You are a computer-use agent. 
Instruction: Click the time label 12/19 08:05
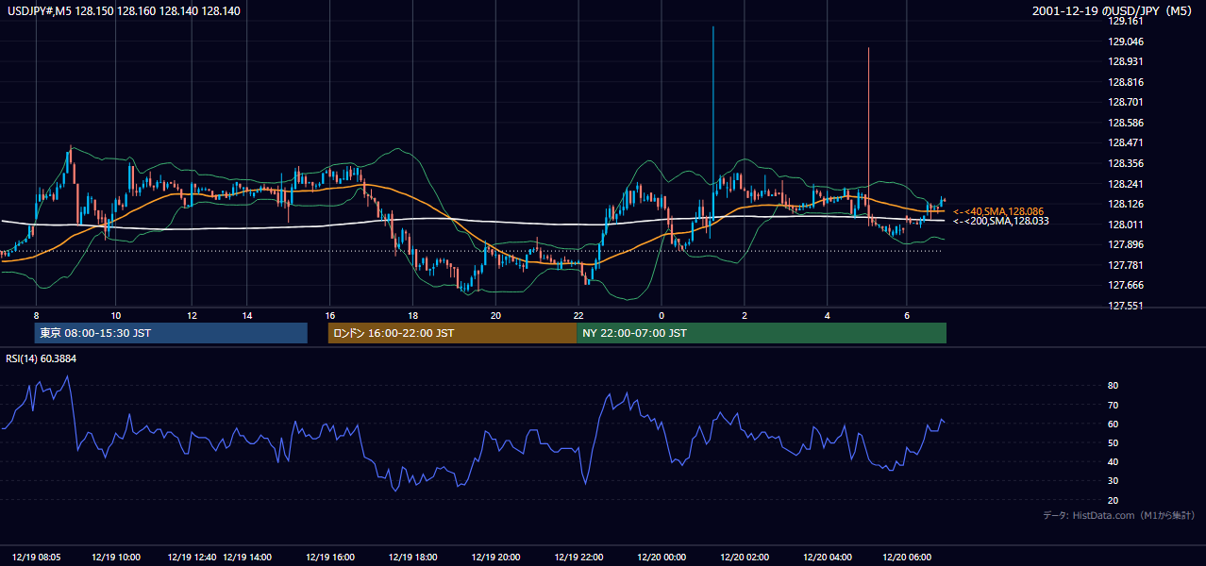coord(38,558)
